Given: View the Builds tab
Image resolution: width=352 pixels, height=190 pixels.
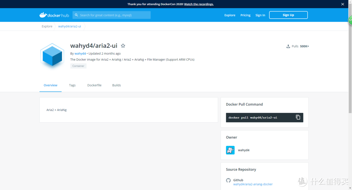Looking at the screenshot, I should pyautogui.click(x=116, y=85).
